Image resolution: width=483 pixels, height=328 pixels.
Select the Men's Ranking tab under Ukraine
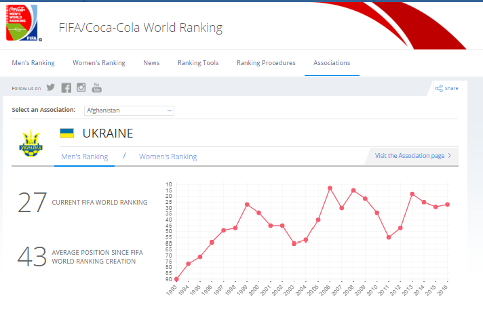click(84, 157)
